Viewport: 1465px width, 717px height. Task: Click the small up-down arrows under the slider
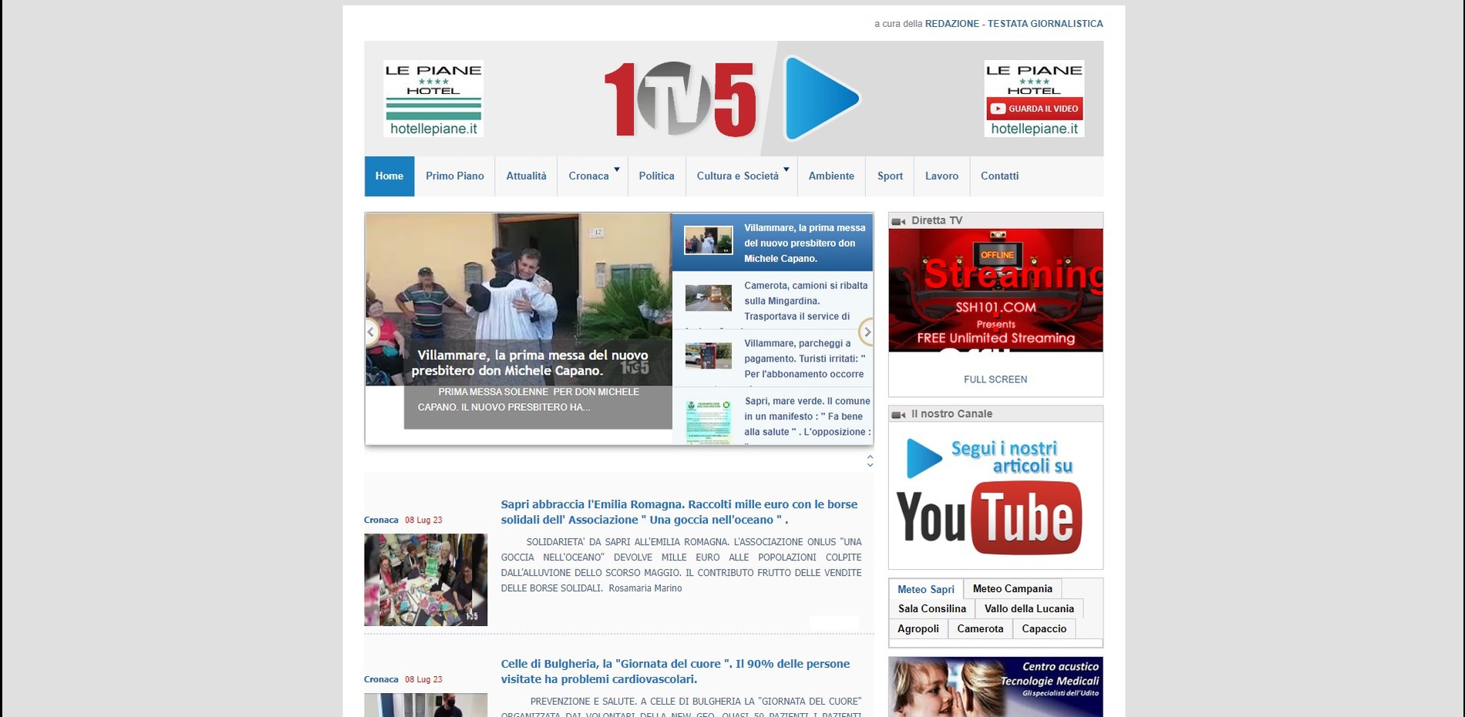(x=870, y=461)
